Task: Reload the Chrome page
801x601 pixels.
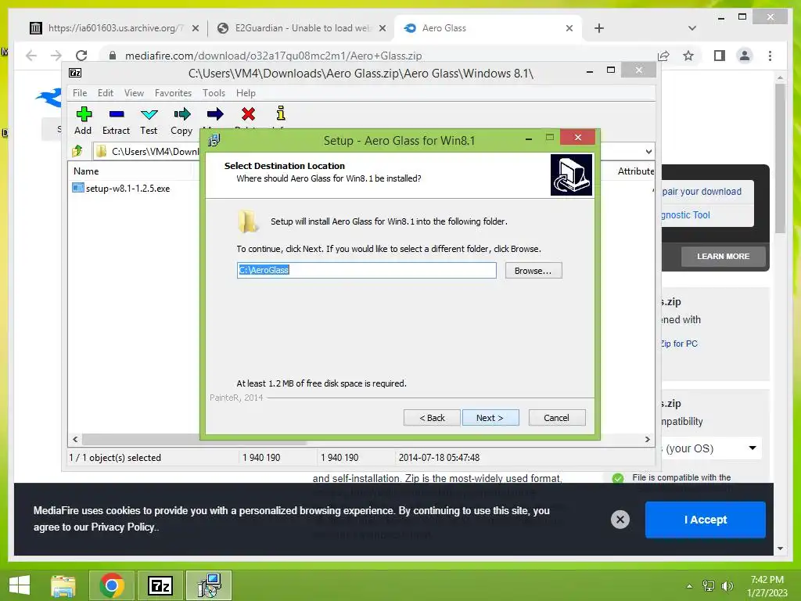Action: click(81, 56)
